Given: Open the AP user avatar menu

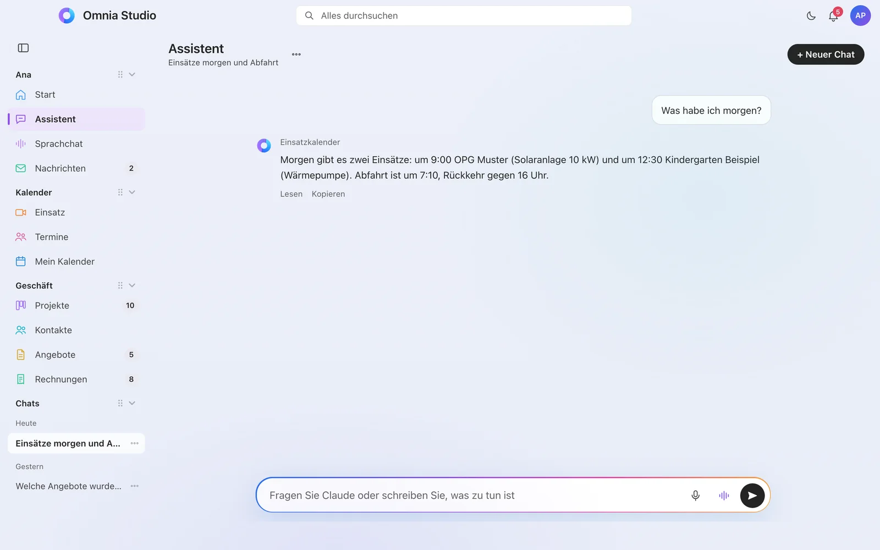Looking at the screenshot, I should click(860, 16).
